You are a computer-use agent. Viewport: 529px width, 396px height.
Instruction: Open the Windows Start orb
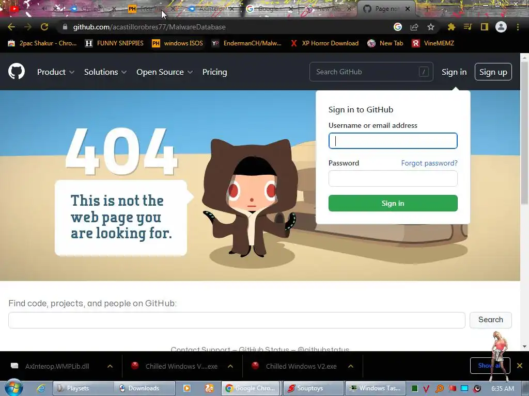pos(13,388)
